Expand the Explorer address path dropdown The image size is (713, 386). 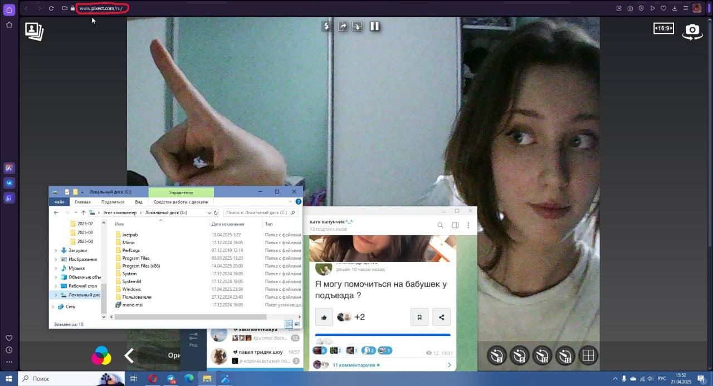click(x=209, y=212)
